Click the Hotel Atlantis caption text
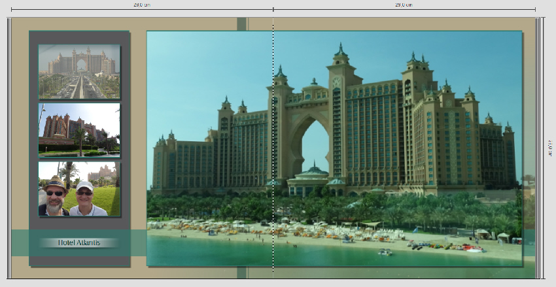The height and width of the screenshot is (287, 556). [79, 243]
